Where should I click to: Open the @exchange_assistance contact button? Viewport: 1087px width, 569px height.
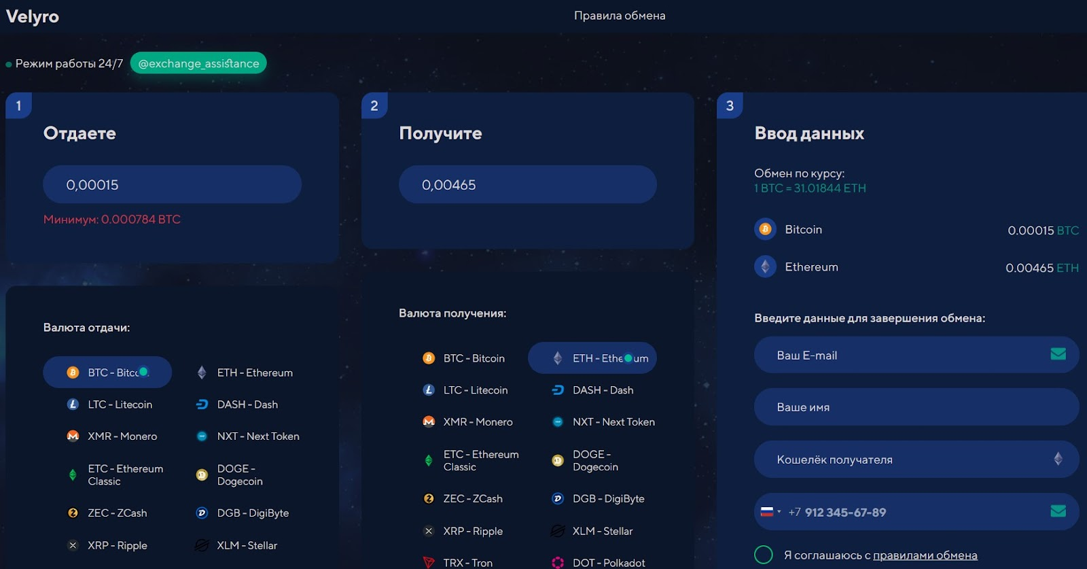tap(198, 63)
